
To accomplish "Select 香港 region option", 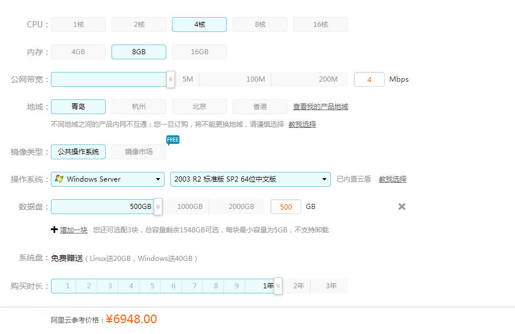I will tap(260, 107).
